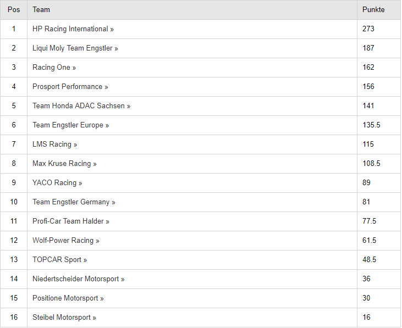Image resolution: width=402 pixels, height=328 pixels.
Task: Open the LMS Racing team link
Action: [54, 144]
